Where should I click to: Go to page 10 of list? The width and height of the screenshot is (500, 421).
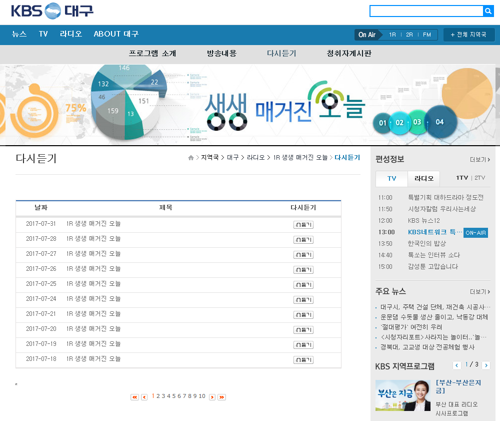click(202, 396)
